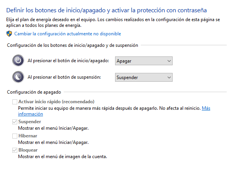Click the 'Configuración de los botones' section header

pyautogui.click(x=73, y=45)
